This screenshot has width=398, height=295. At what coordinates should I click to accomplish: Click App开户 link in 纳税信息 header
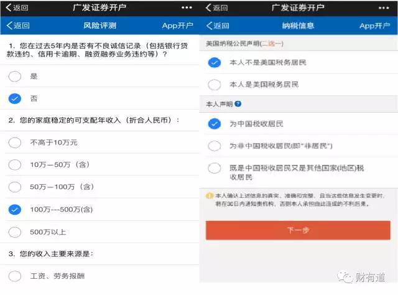tap(375, 26)
